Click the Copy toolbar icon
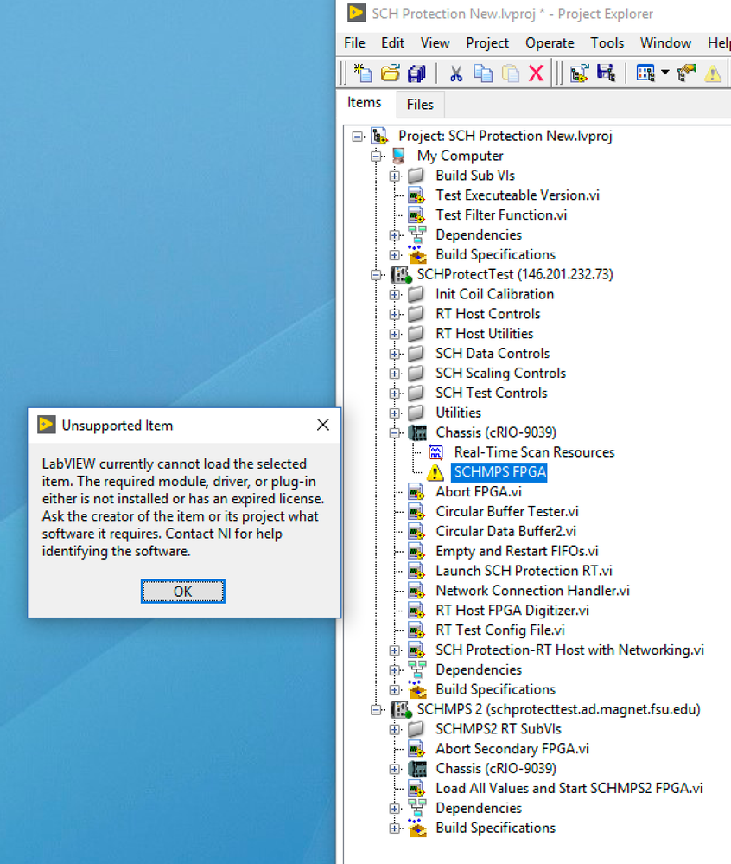Viewport: 731px width, 864px height. 483,73
